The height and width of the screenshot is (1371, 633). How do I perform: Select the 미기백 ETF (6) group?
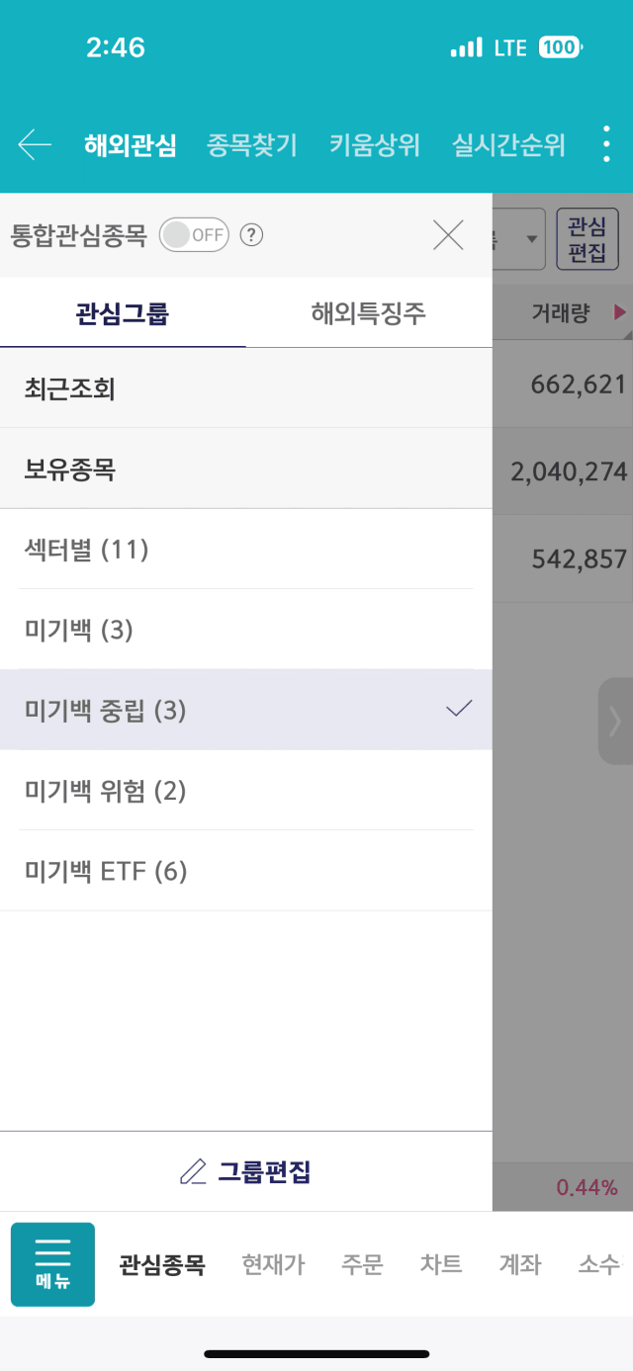[x=245, y=871]
